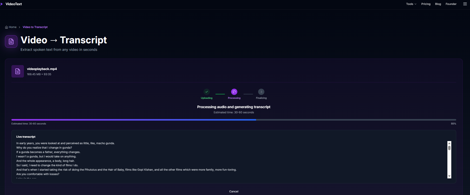
Task: Expand the Tools dropdown menu
Action: click(411, 4)
